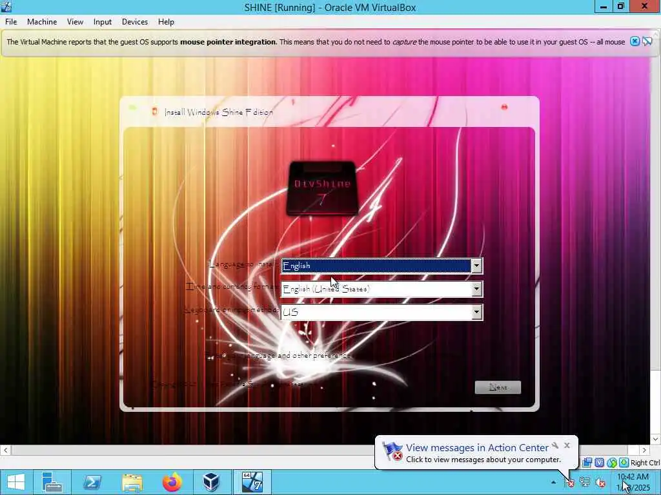Image resolution: width=661 pixels, height=495 pixels.
Task: Click the keyboard capture arrow status icon
Action: point(624,463)
